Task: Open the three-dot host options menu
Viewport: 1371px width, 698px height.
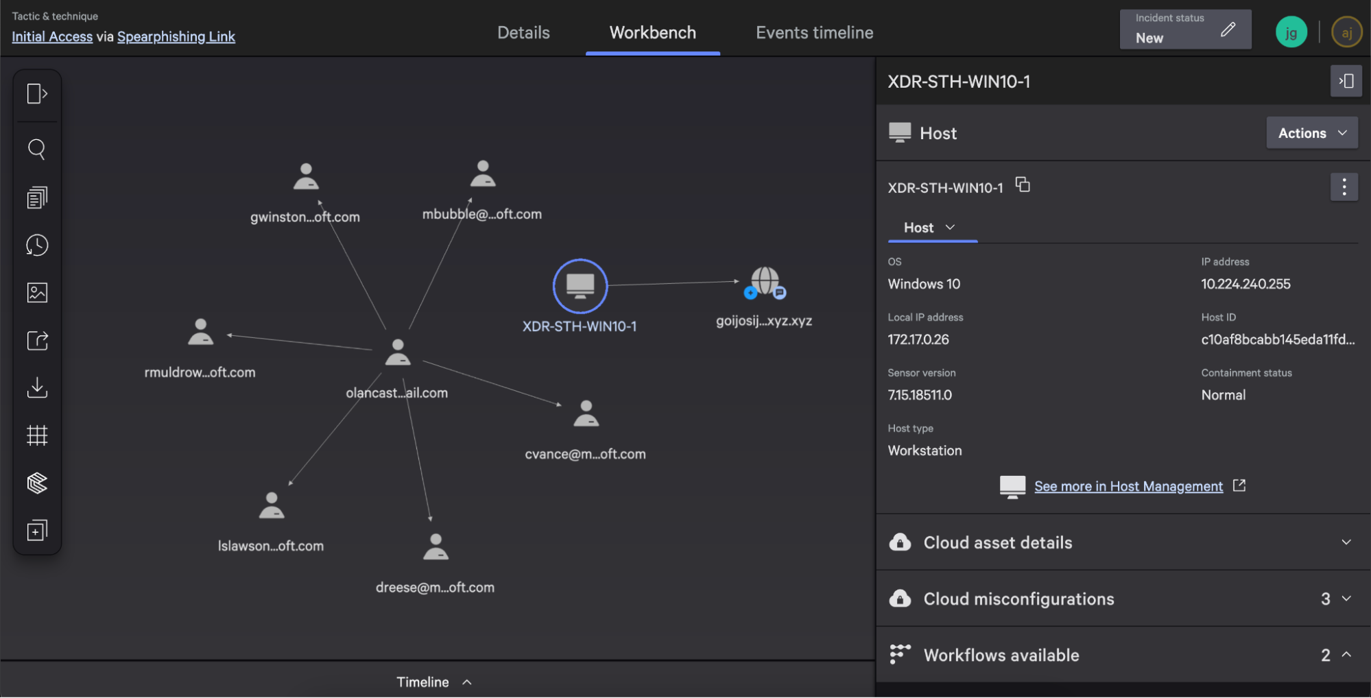Action: click(x=1344, y=186)
